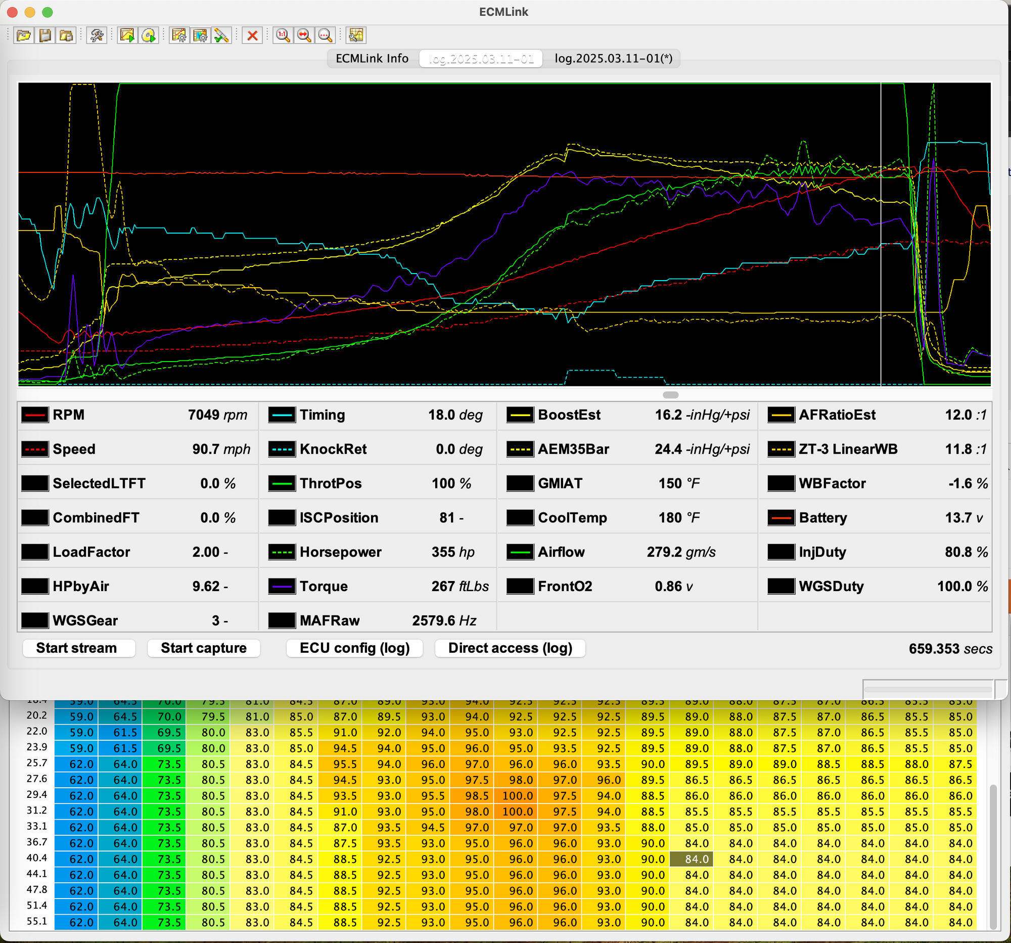
Task: Click the Speed dashed red swatch
Action: click(x=35, y=449)
